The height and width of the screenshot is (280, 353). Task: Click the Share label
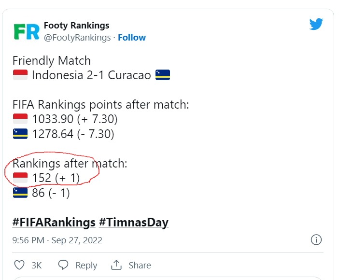point(140,266)
